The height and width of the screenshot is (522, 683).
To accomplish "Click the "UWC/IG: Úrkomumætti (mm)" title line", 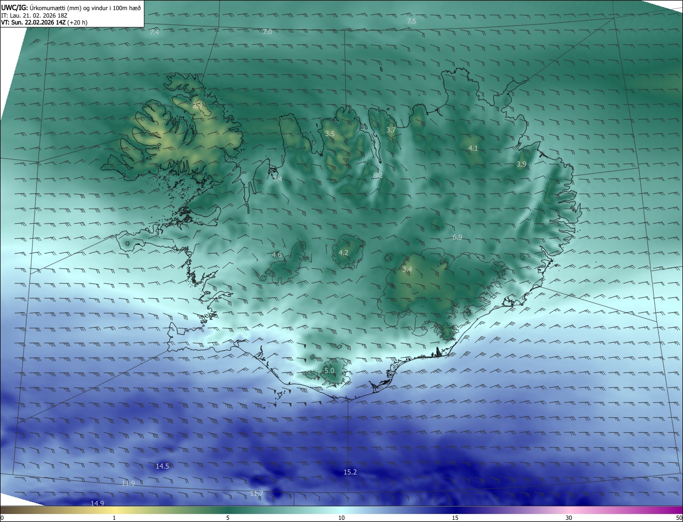I will click(71, 7).
